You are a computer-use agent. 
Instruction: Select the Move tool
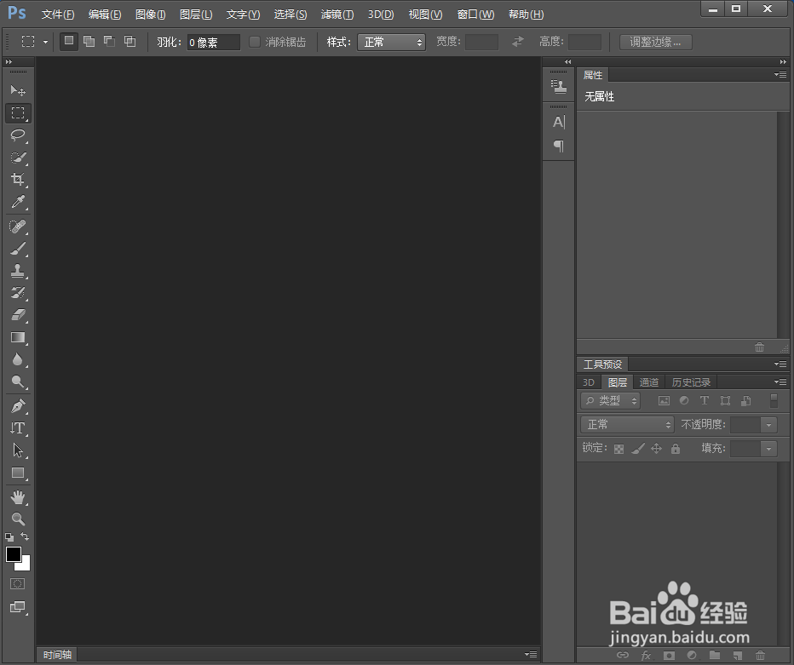click(x=19, y=90)
